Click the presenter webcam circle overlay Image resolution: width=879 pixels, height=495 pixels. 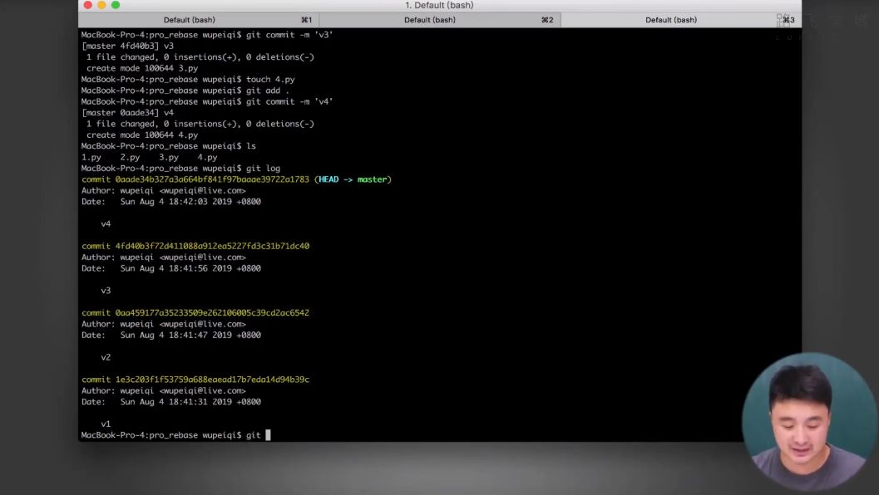tap(809, 422)
